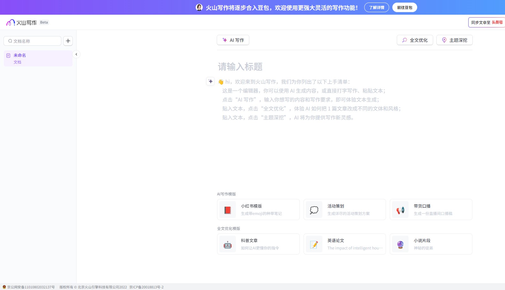The image size is (505, 290).
Task: Click the 火山写作 logo
Action: tap(22, 22)
